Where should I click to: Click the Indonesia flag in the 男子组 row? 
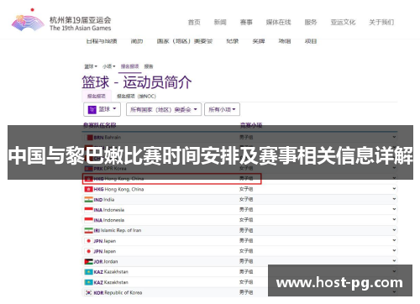(x=88, y=210)
